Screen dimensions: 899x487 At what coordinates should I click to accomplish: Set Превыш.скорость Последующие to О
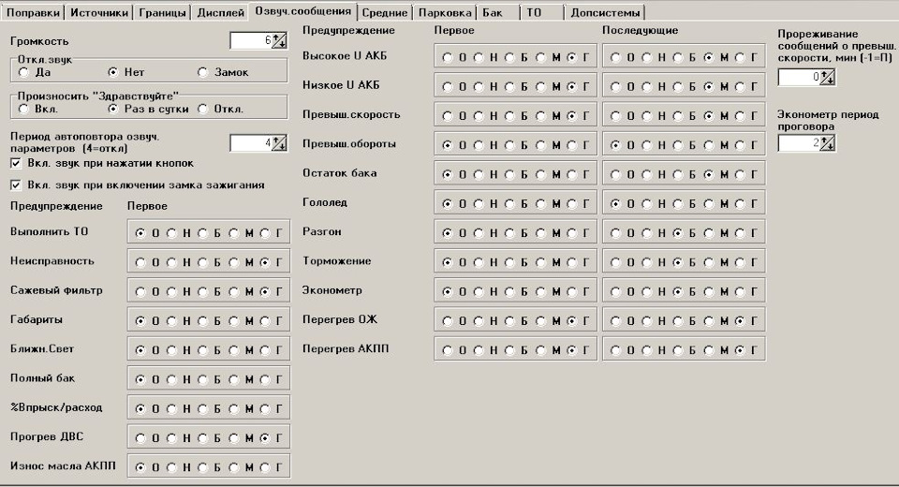coord(622,116)
